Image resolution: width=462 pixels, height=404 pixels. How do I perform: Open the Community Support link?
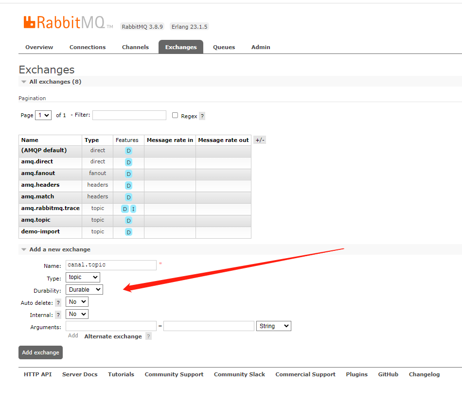point(174,374)
